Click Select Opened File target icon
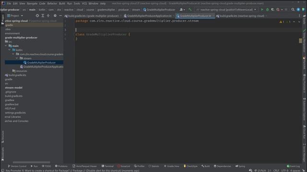The width and height of the screenshot is (307, 172). point(37,16)
